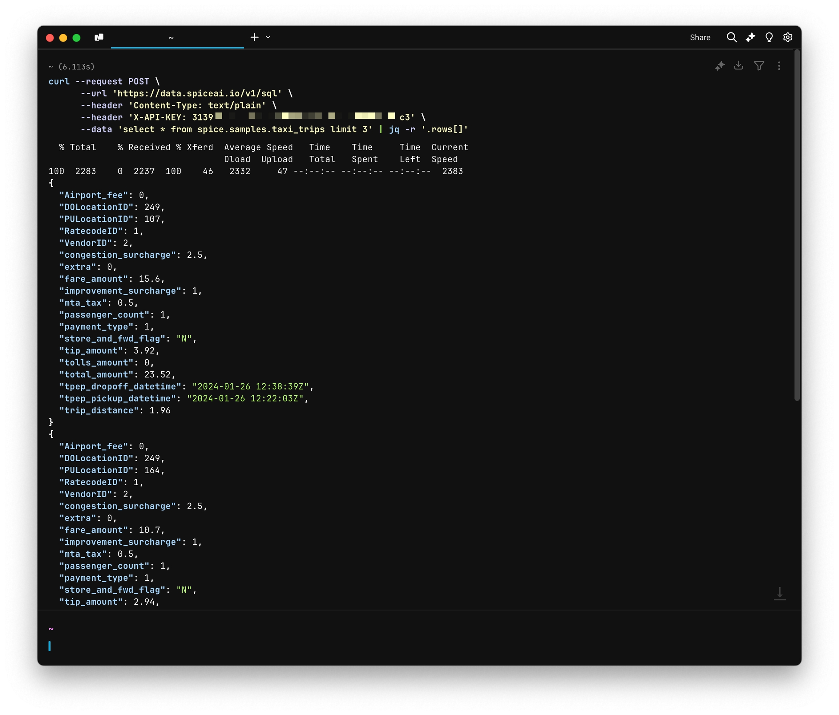The image size is (839, 715).
Task: Ask AI about the curl block
Action: point(720,66)
